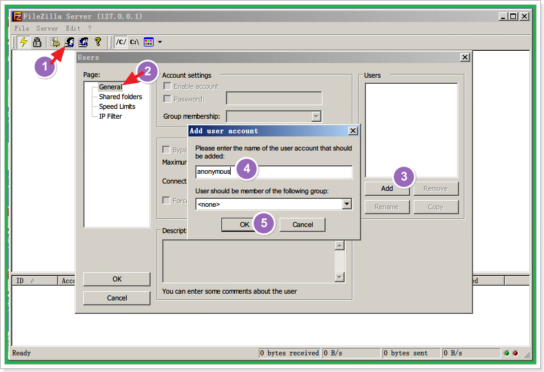This screenshot has height=372, width=544.
Task: Click the user account name input field
Action: (x=274, y=172)
